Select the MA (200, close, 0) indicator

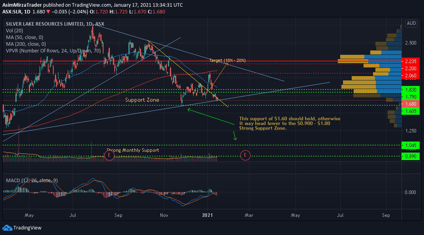(x=26, y=44)
